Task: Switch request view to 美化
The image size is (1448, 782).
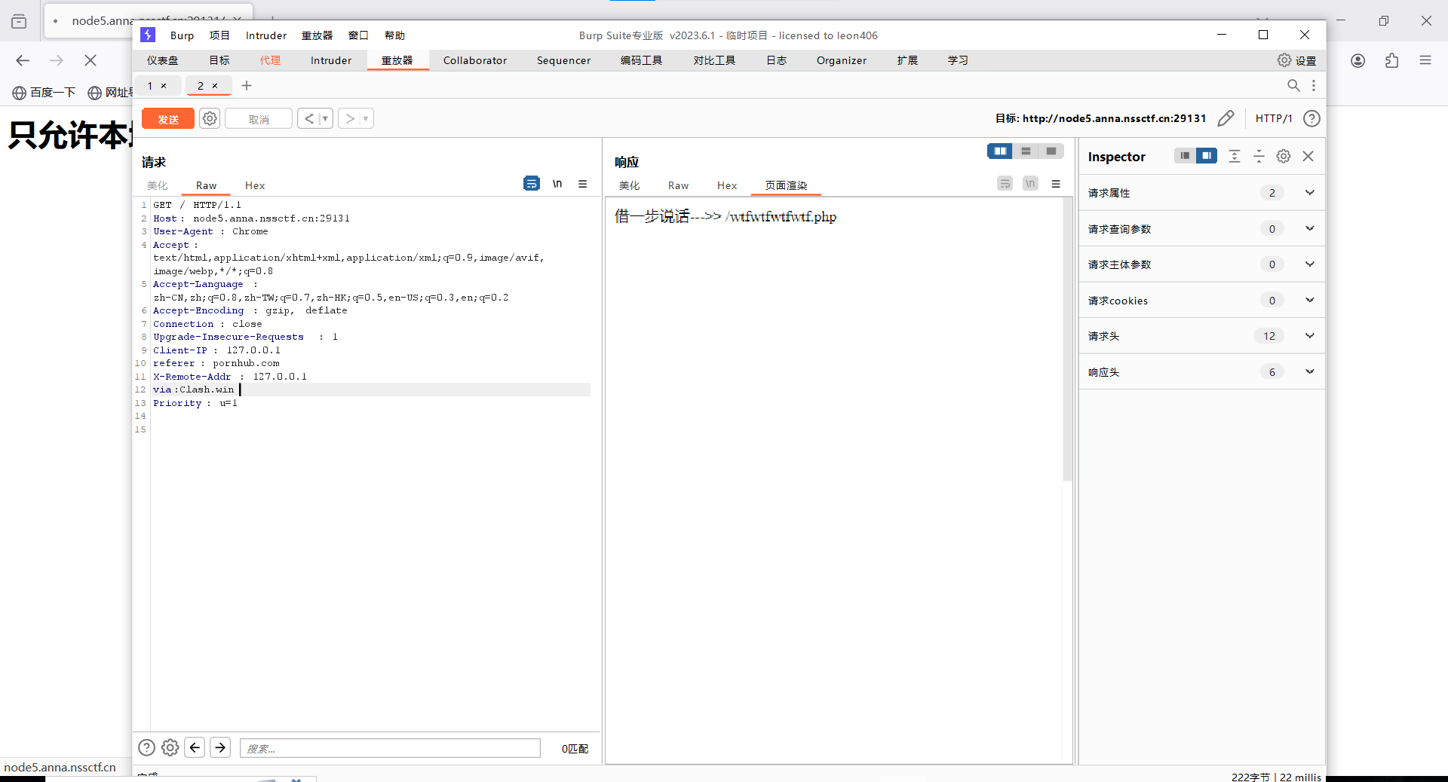Action: [x=158, y=185]
